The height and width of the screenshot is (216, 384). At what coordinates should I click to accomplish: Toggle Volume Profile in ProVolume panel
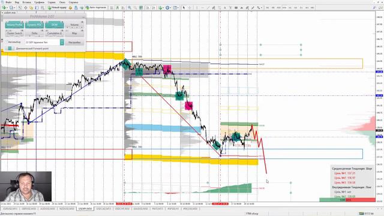[14, 25]
